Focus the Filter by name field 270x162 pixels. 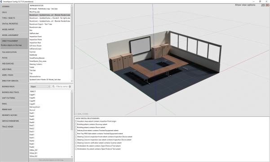tap(62, 86)
